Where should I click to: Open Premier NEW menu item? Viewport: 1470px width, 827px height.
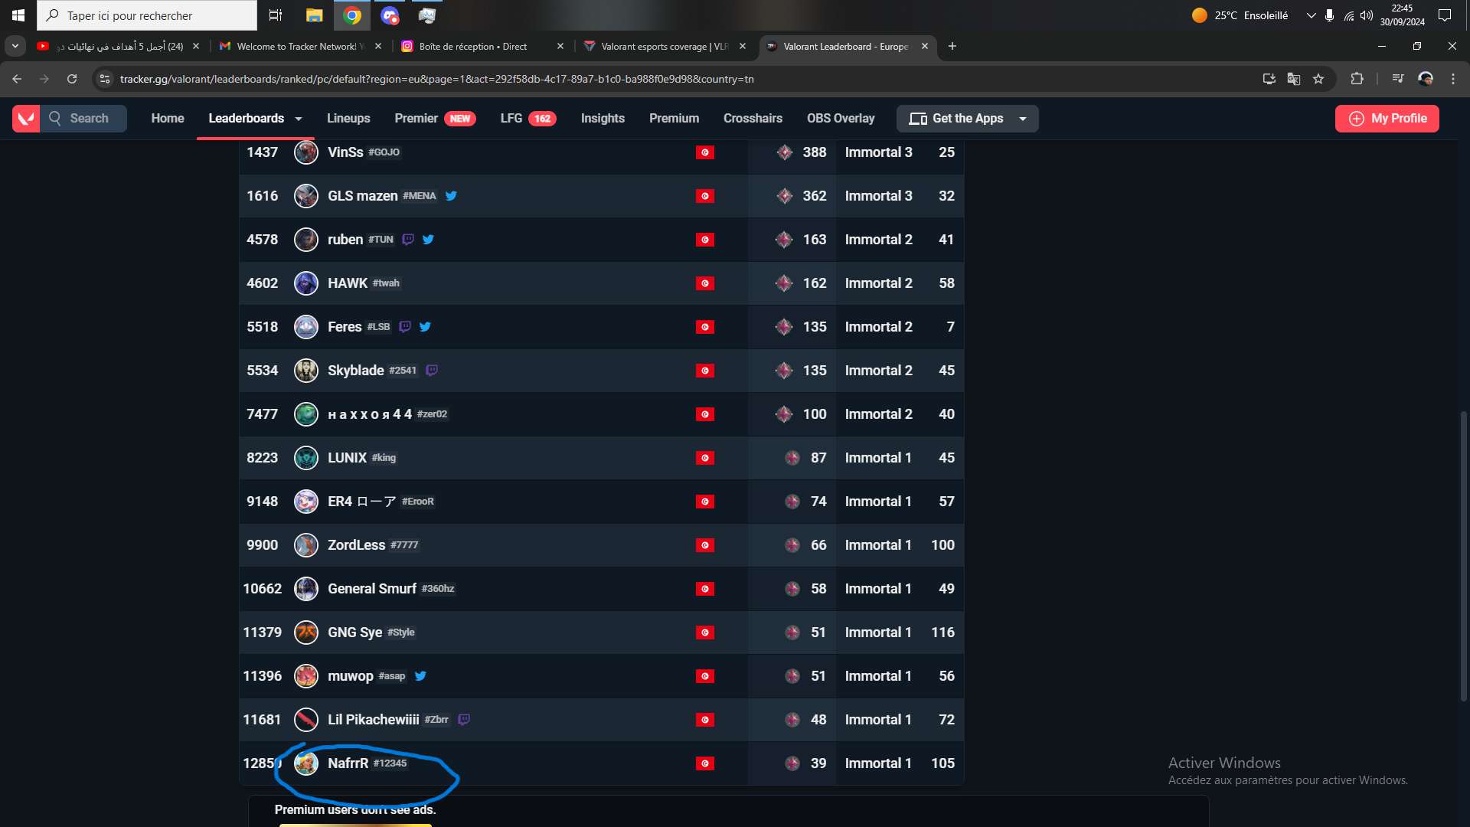click(x=435, y=119)
